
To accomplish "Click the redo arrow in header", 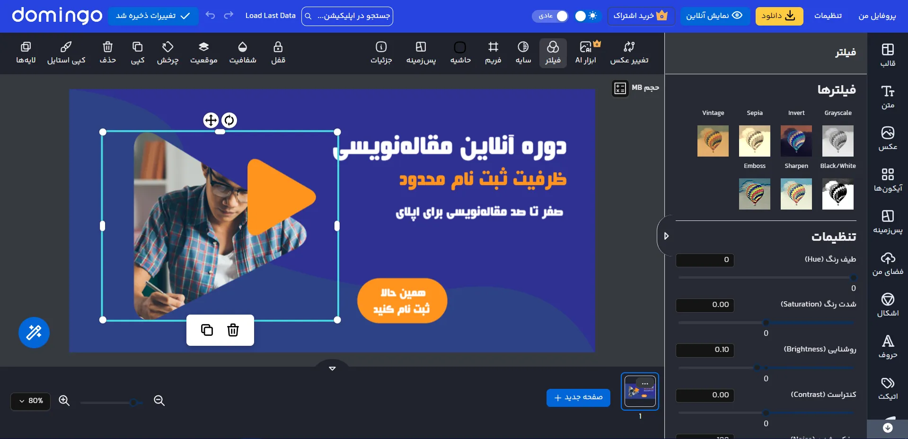I will point(229,16).
